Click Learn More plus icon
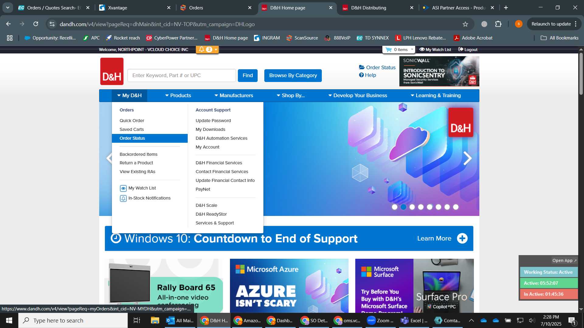This screenshot has width=584, height=328. coord(462,238)
